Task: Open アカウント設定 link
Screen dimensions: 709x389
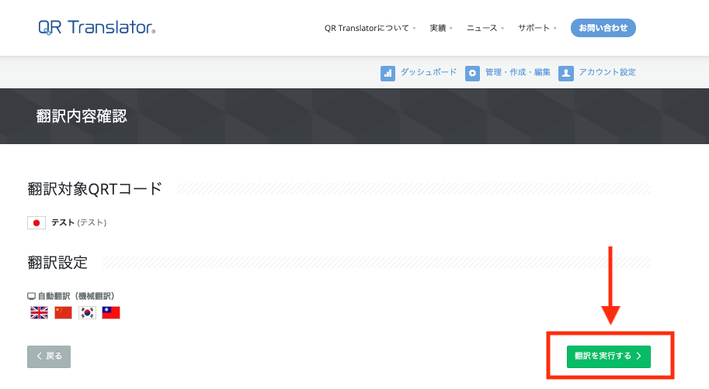Action: (x=607, y=72)
